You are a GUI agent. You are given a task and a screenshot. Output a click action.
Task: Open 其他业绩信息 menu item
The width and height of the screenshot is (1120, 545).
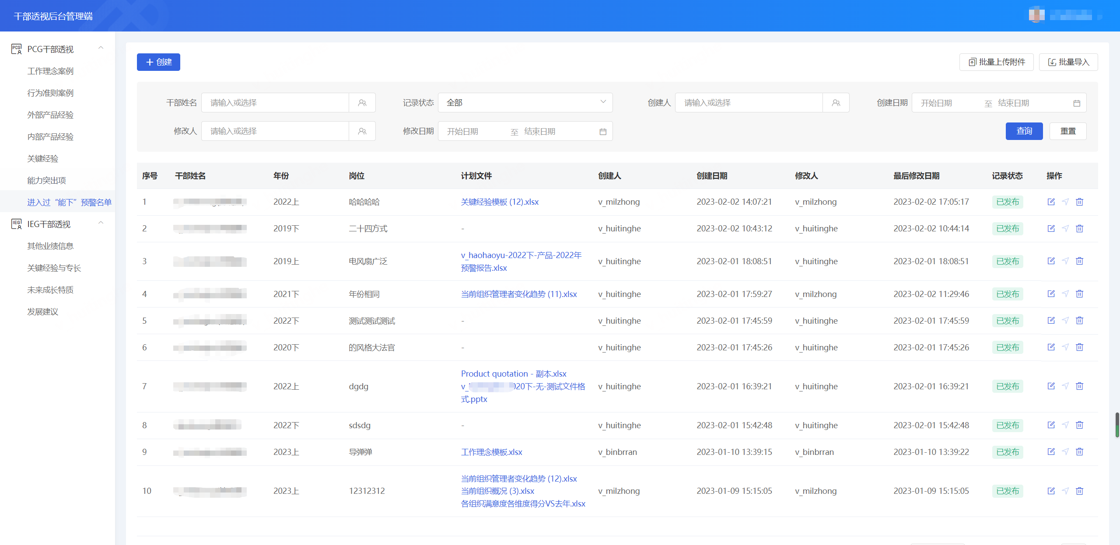(50, 246)
